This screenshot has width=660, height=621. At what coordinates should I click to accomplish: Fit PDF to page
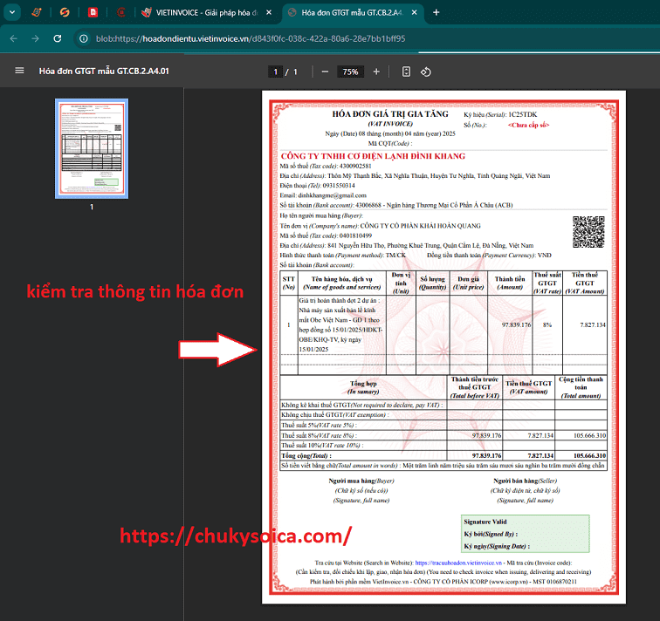pos(406,72)
